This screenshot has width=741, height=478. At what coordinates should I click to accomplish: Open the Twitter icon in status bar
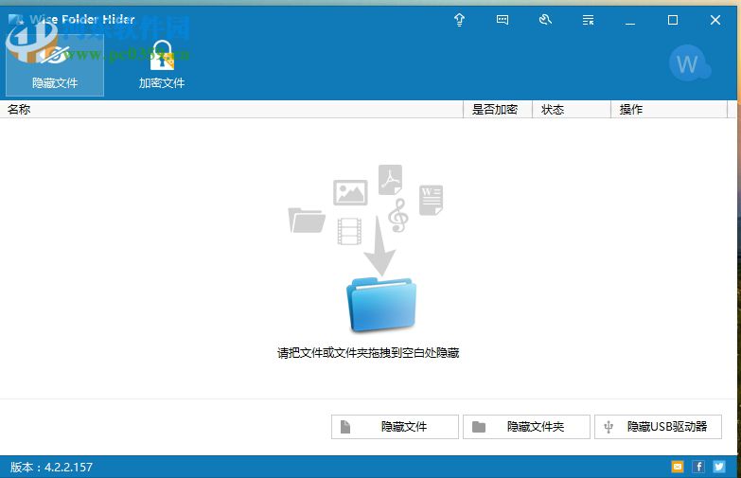click(719, 467)
